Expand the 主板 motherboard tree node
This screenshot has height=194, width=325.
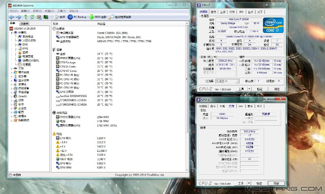(x=12, y=68)
